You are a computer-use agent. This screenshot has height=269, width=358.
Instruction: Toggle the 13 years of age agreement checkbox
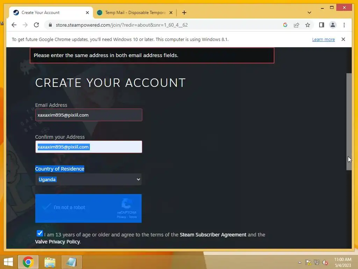point(40,233)
